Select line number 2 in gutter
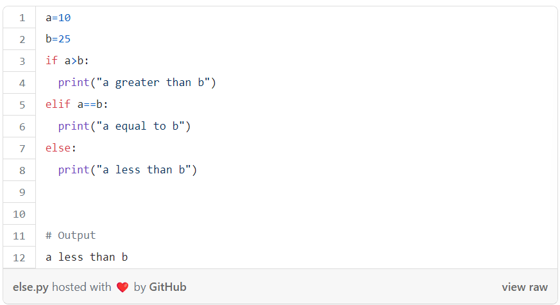Image resolution: width=560 pixels, height=305 pixels. (22, 39)
